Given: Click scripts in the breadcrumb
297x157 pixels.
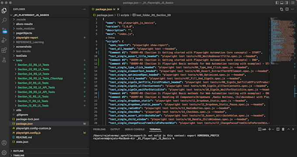Looking at the screenshot, I should click(124, 15).
